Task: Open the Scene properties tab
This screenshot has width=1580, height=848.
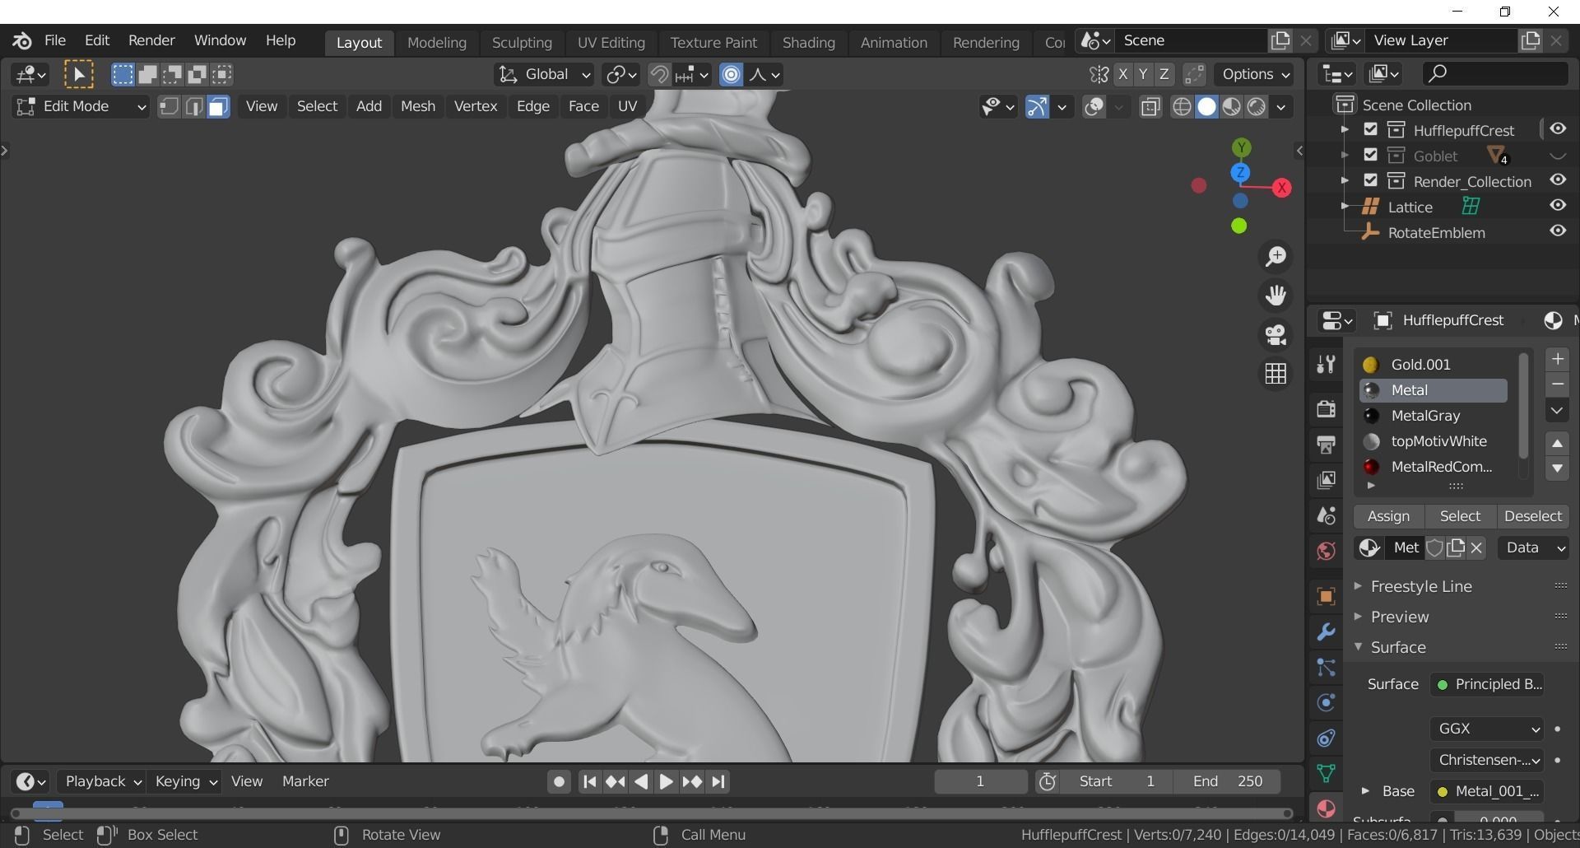Action: tap(1325, 515)
